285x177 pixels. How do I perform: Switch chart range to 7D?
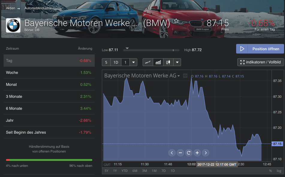tap(164, 171)
